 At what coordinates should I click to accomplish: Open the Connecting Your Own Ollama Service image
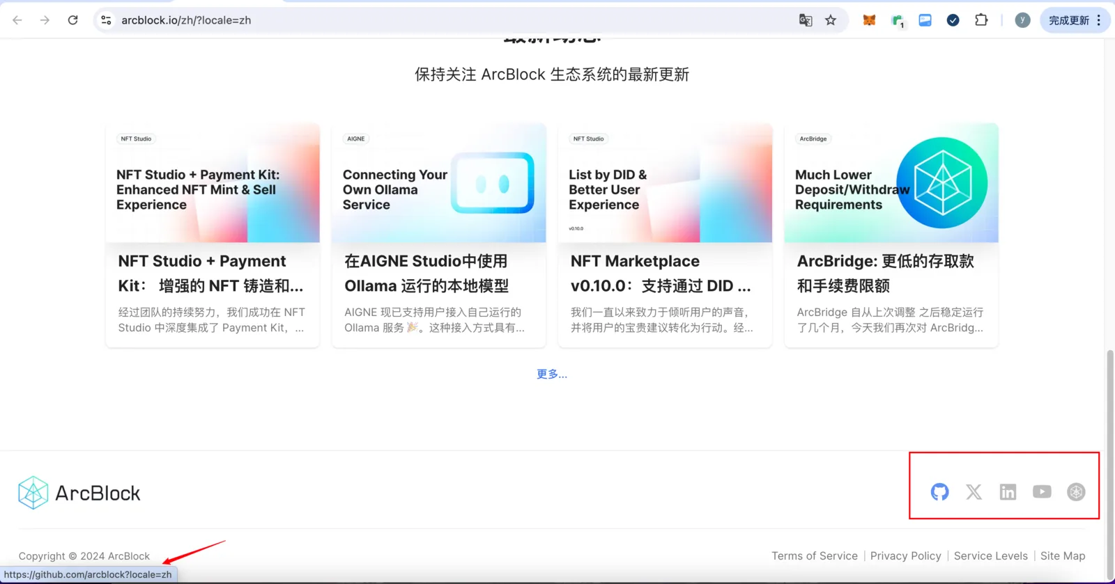click(439, 183)
